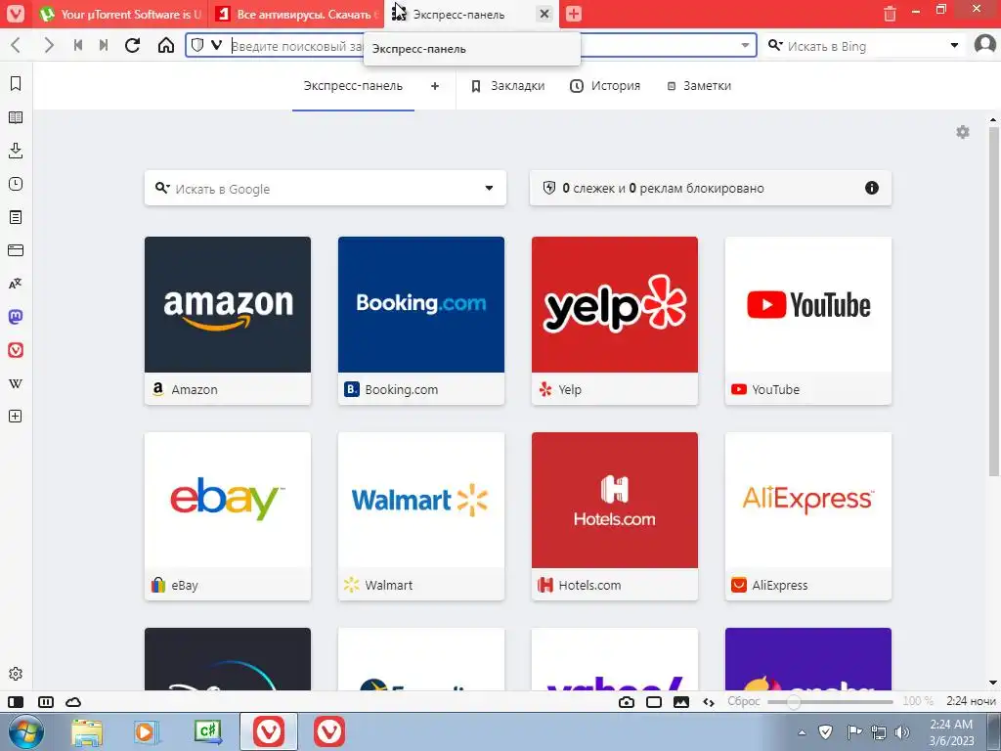Select search engine icon in Google field
Image resolution: width=1001 pixels, height=751 pixels.
click(162, 188)
